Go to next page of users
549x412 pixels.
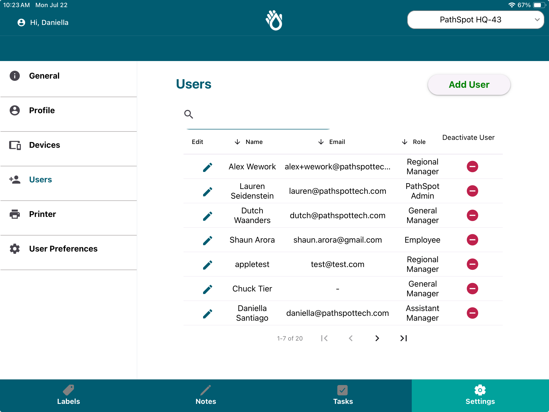tap(377, 338)
